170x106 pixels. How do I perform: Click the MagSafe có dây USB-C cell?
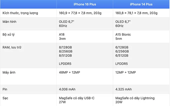pos(85,100)
